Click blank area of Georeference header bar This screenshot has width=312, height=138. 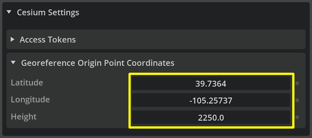point(238,62)
